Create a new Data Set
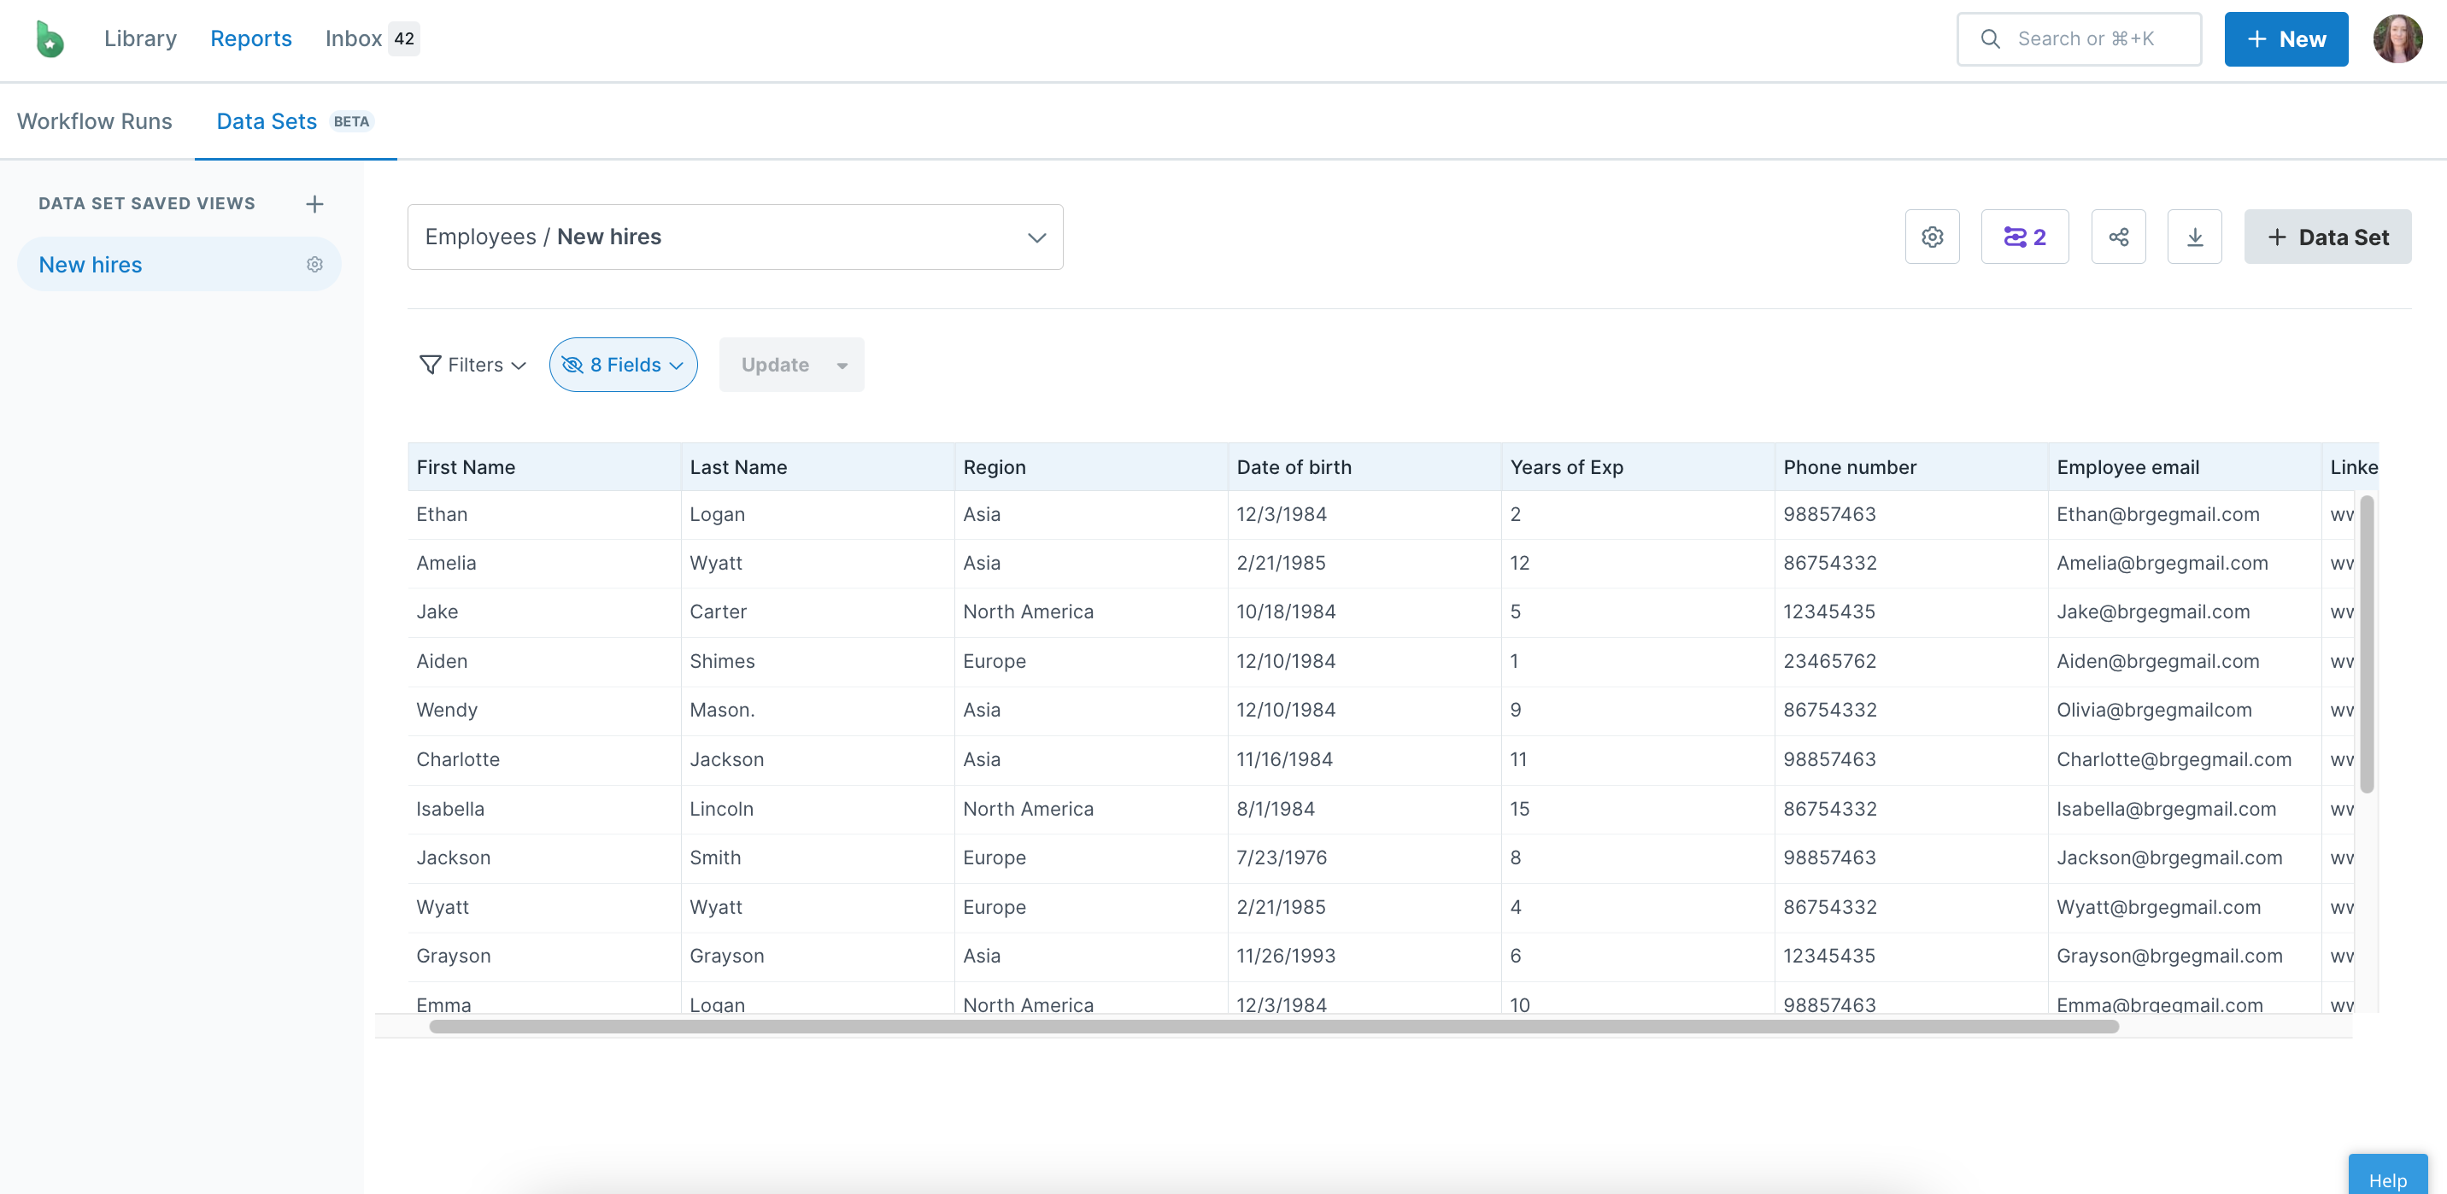Viewport: 2447px width, 1194px height. 2327,237
